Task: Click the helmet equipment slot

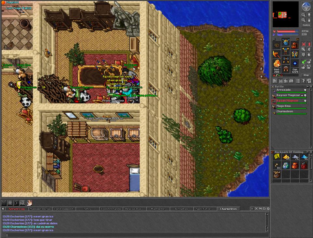Action: (286, 42)
